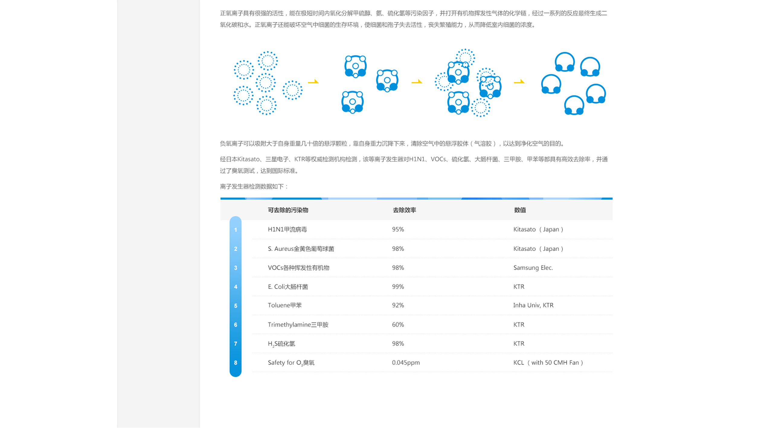Select row number 8 badge for Safety for O3臭氧
The width and height of the screenshot is (761, 428).
(x=236, y=363)
